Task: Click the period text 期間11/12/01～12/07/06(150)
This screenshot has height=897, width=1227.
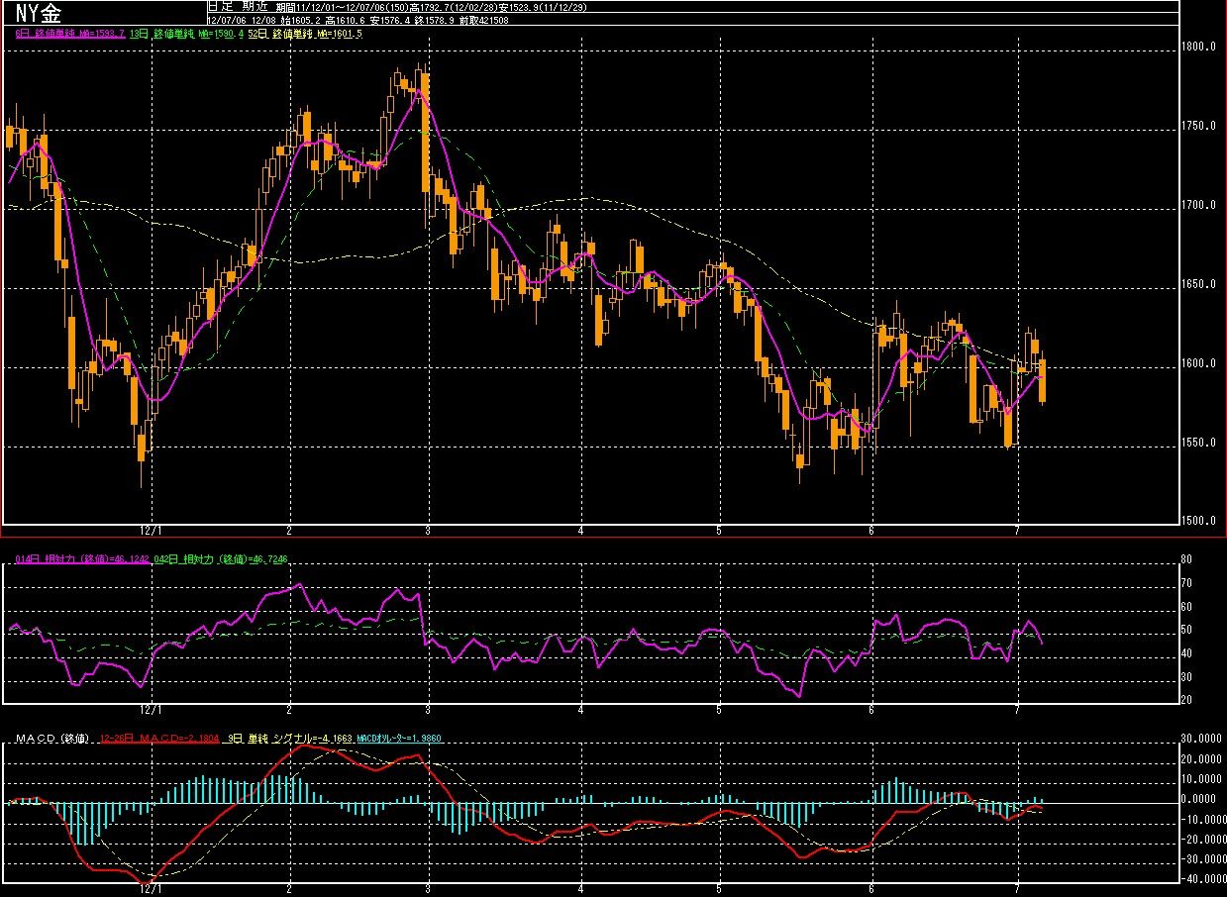Action: (x=343, y=8)
